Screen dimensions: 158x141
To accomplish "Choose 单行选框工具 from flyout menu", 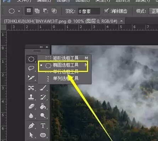I will coord(65,72).
